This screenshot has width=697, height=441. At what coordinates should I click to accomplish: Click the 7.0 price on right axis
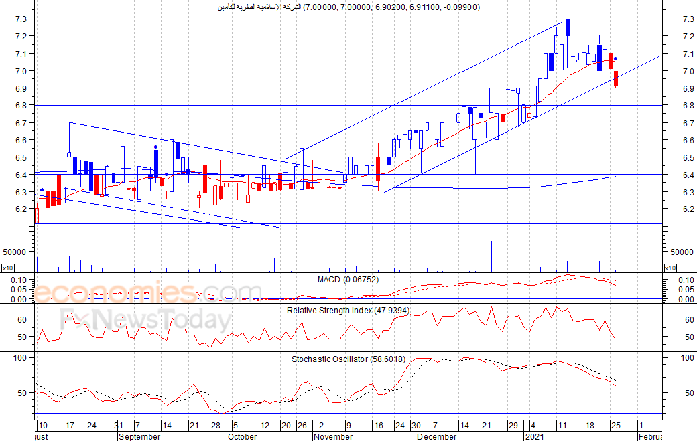688,72
